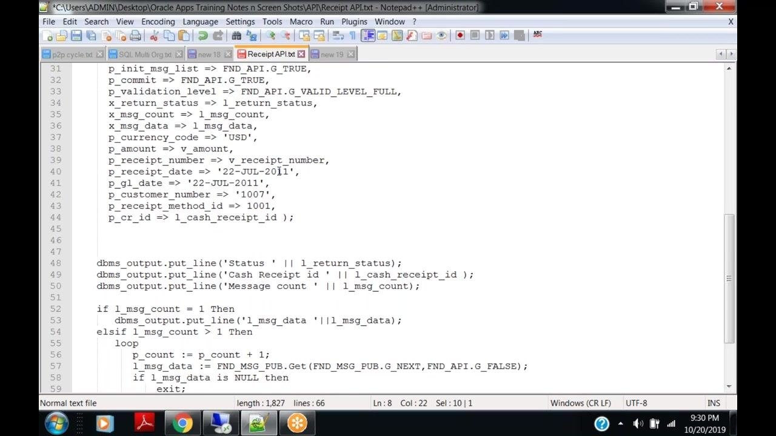Click the scrollbar down arrow
The height and width of the screenshot is (436, 776).
(729, 386)
